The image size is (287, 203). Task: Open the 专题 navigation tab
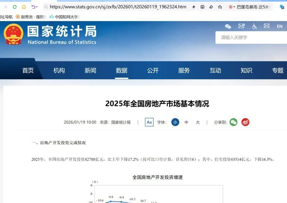(x=278, y=70)
